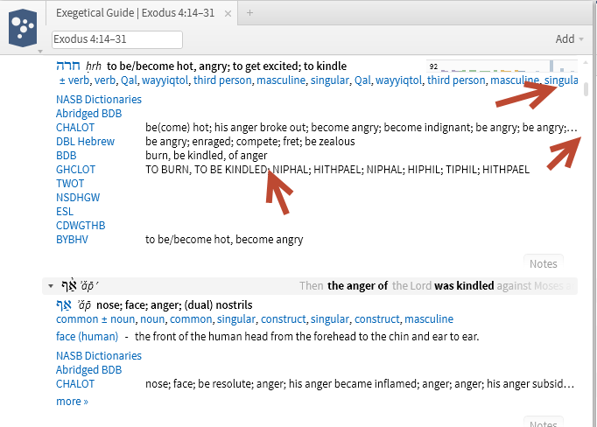Click the "TO BURN, TO BE KINDLED" GHCLOT gloss
Image resolution: width=597 pixels, height=427 pixels.
click(x=206, y=170)
